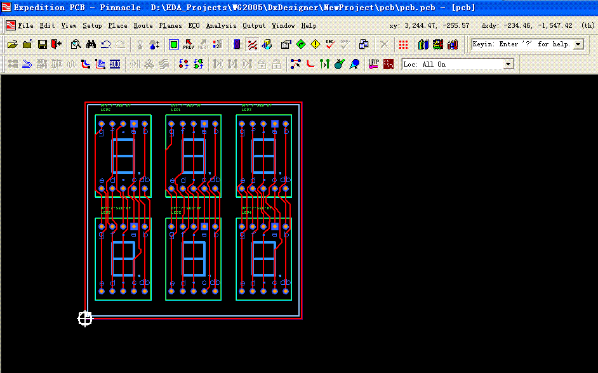Open the magnifier review icon
Image resolution: width=598 pixels, height=373 pixels.
pyautogui.click(x=76, y=44)
